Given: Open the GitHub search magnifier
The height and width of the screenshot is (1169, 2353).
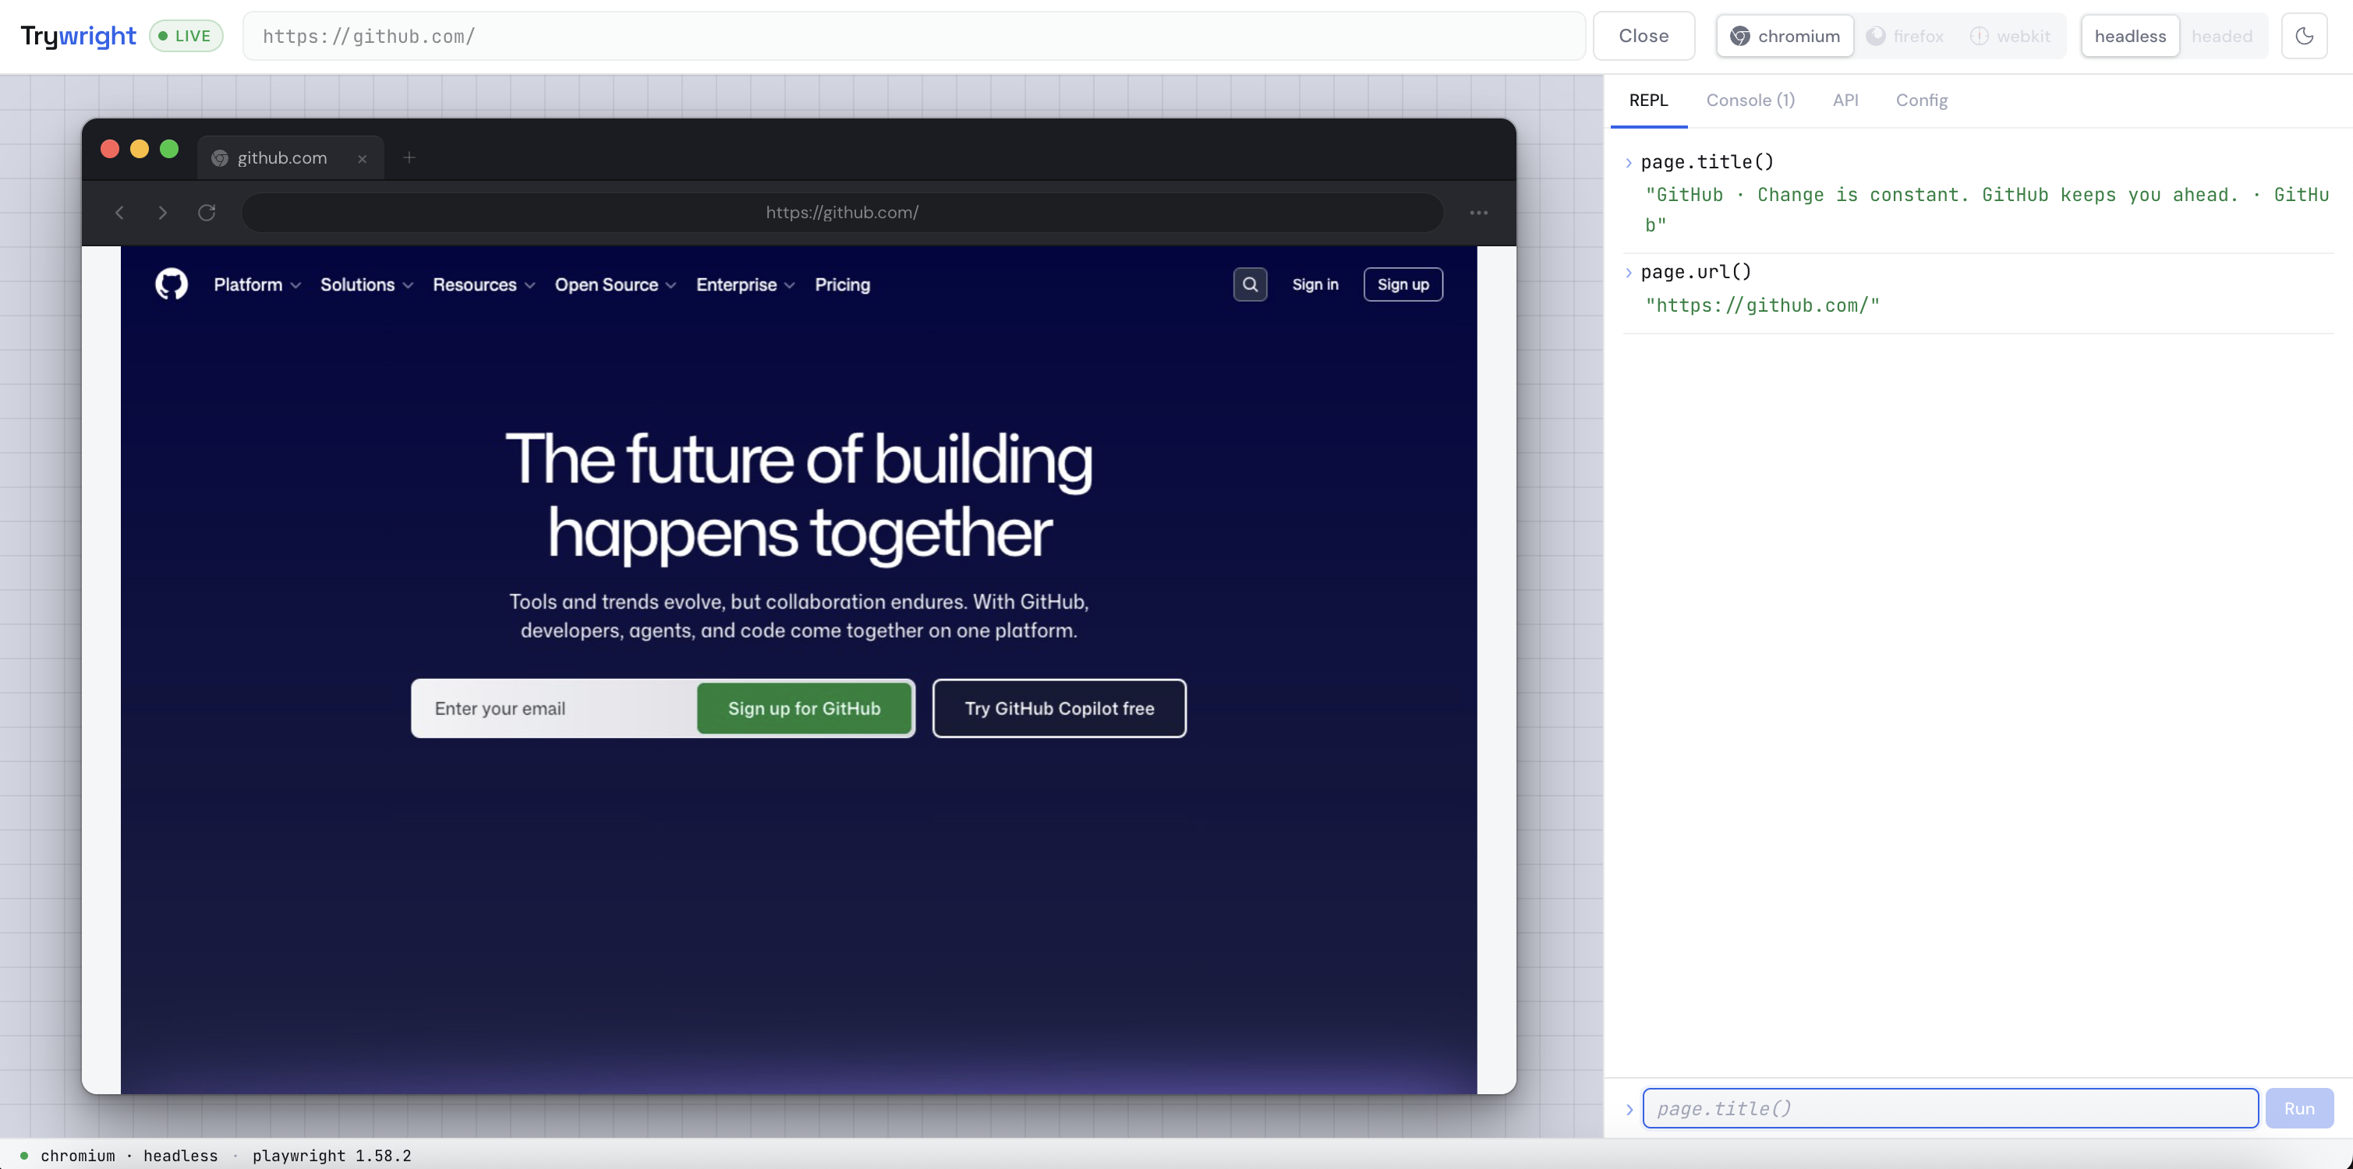Looking at the screenshot, I should tap(1250, 284).
